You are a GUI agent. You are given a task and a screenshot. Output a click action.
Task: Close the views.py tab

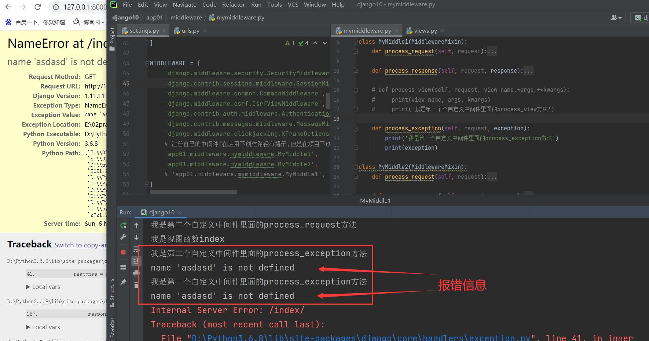442,30
